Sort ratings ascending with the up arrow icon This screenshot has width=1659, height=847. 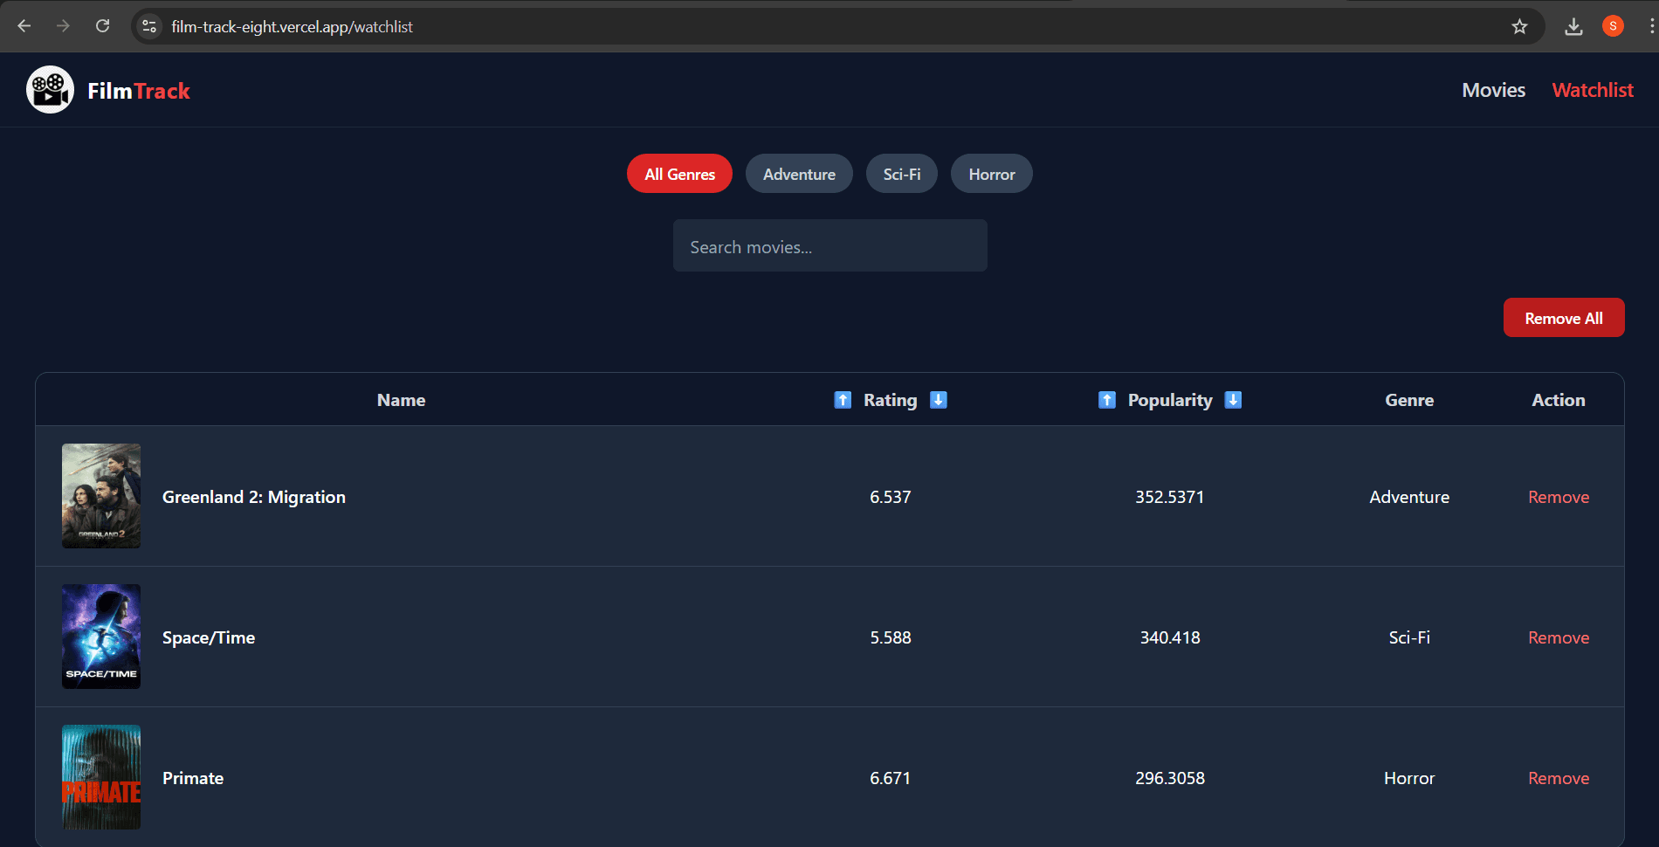[x=843, y=399]
